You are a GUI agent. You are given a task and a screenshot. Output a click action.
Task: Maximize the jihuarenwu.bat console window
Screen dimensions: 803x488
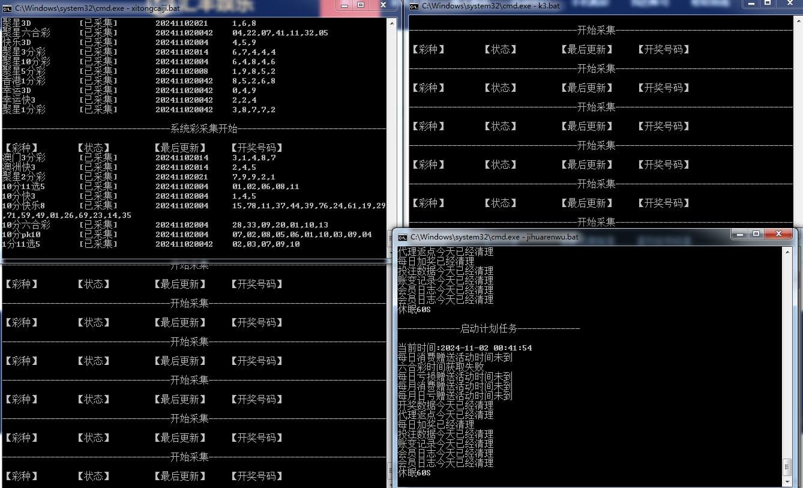756,233
